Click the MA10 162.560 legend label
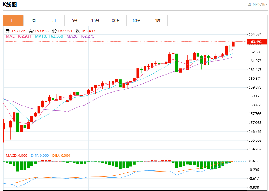269x191 pixels. (x=49, y=36)
